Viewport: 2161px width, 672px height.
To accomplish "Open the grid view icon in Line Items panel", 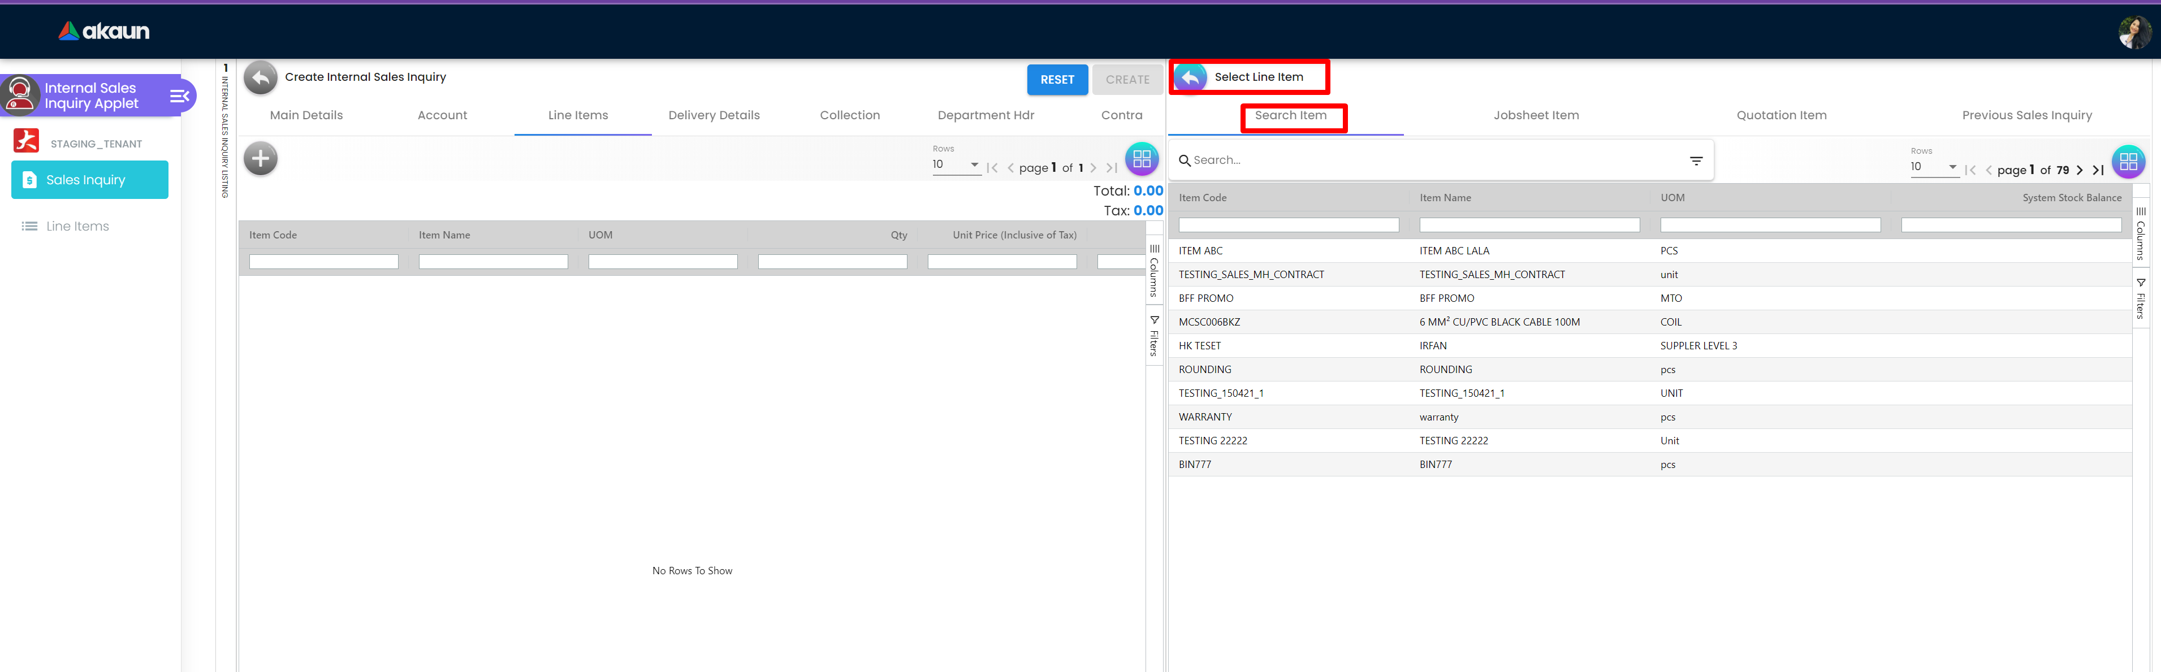I will (x=1141, y=158).
